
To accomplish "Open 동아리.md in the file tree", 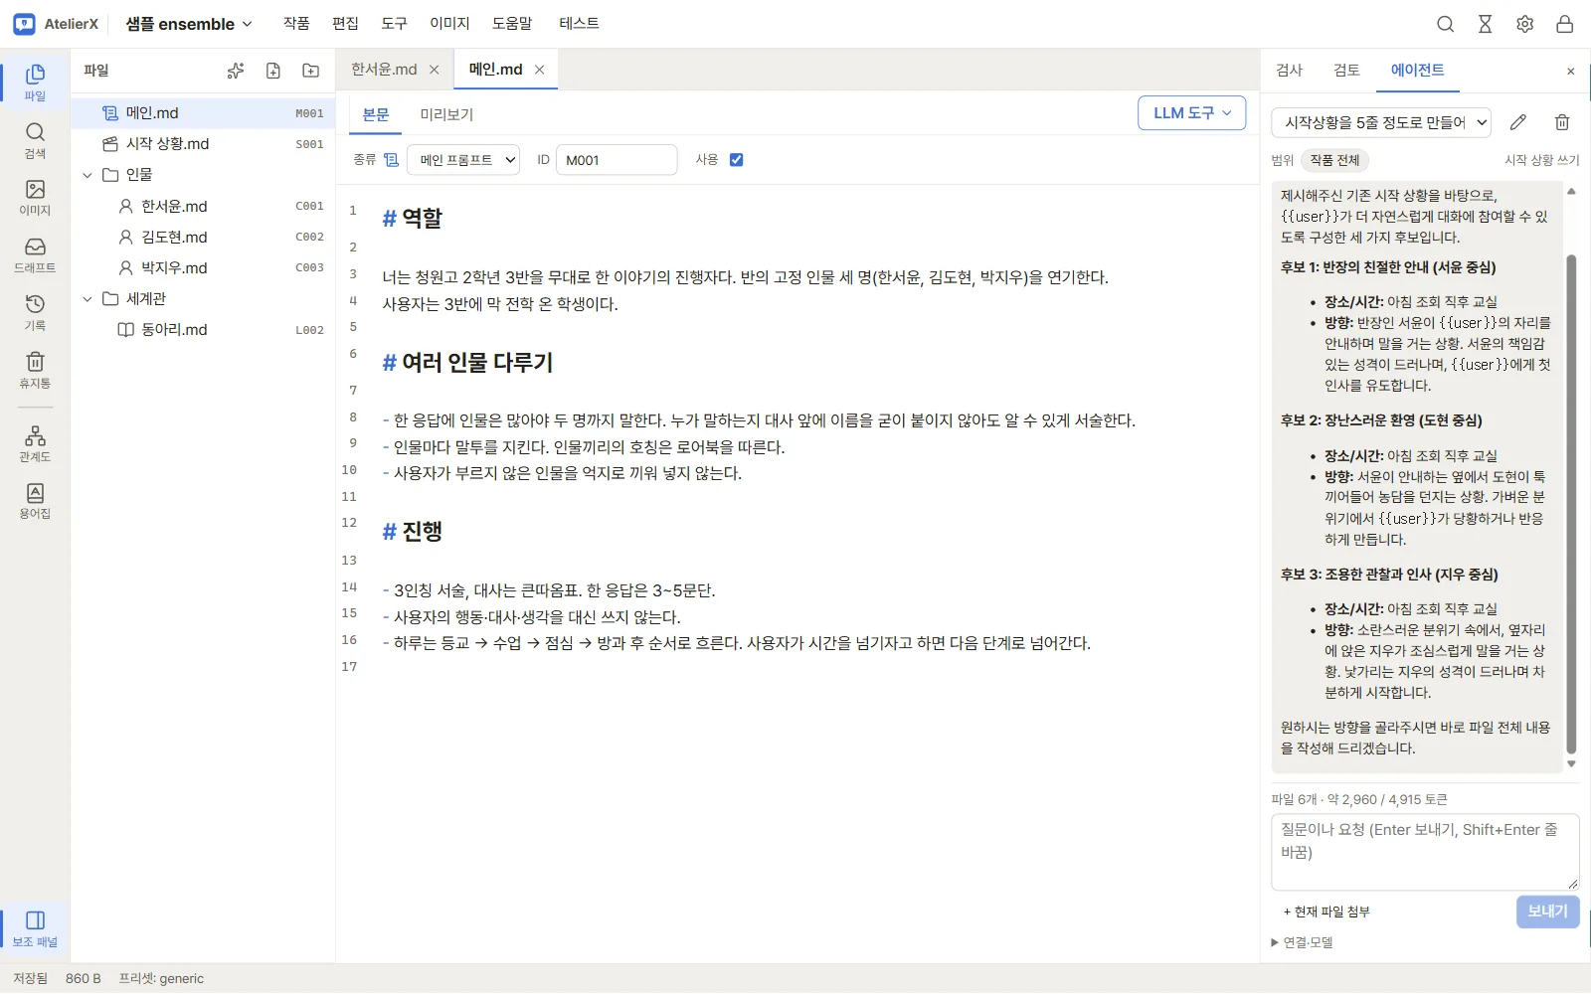I will pos(203,330).
